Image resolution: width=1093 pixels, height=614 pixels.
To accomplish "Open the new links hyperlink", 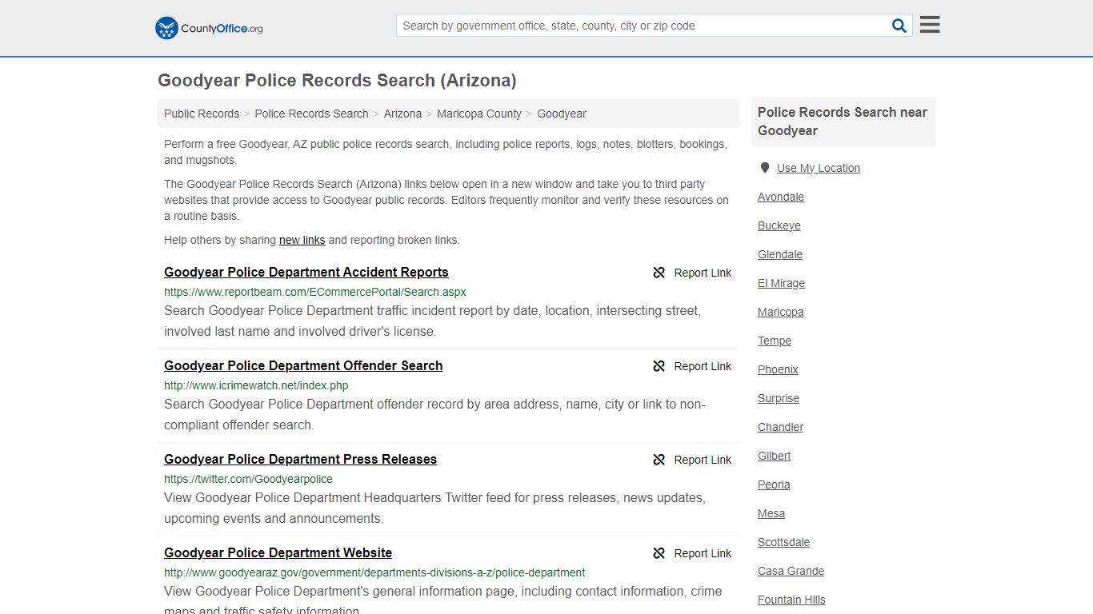I will 302,240.
